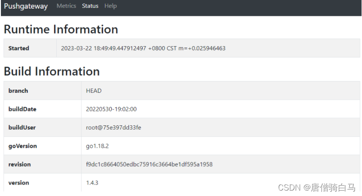This screenshot has height=196, width=362.
Task: Click the 1.4.3 version value
Action: (92, 183)
